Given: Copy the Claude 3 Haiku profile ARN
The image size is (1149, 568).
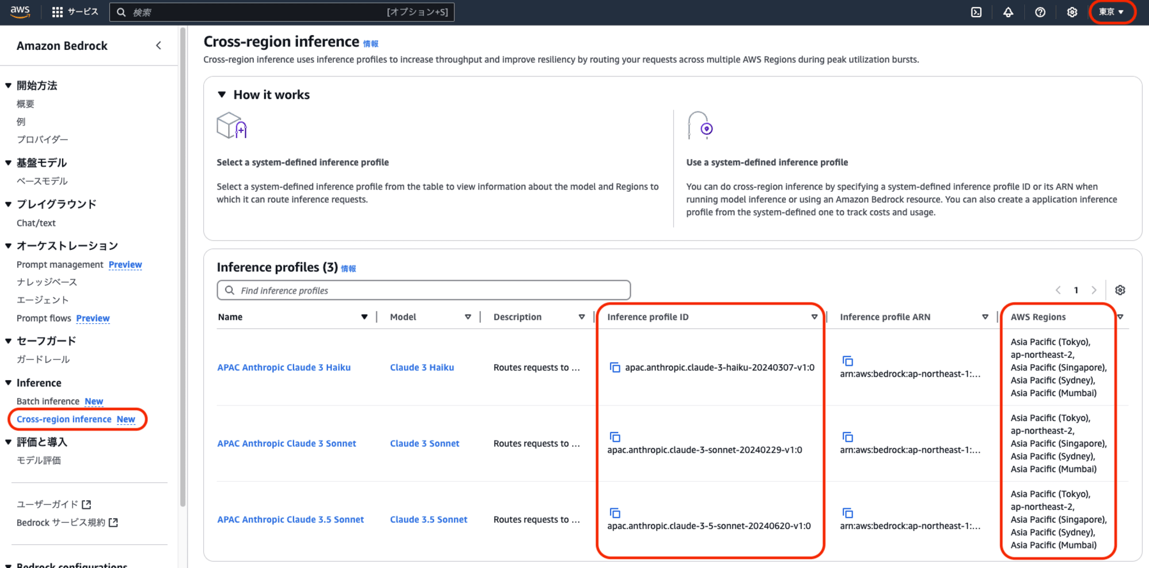Looking at the screenshot, I should pos(847,361).
